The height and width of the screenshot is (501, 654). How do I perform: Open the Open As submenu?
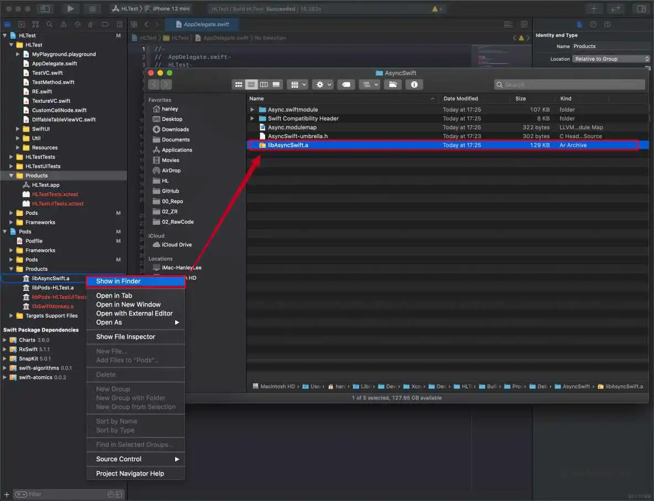coord(135,323)
